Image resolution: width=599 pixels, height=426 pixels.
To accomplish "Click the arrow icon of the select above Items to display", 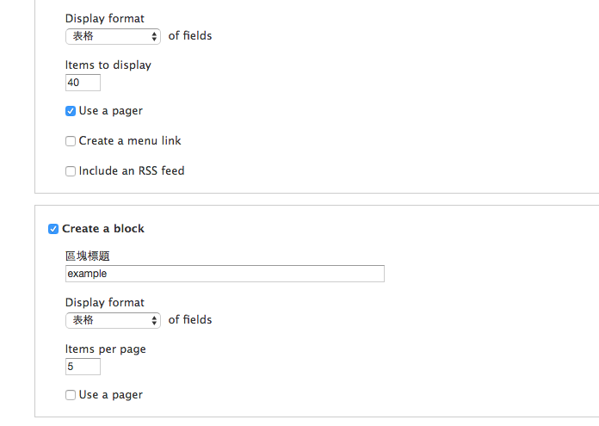I will click(x=154, y=36).
